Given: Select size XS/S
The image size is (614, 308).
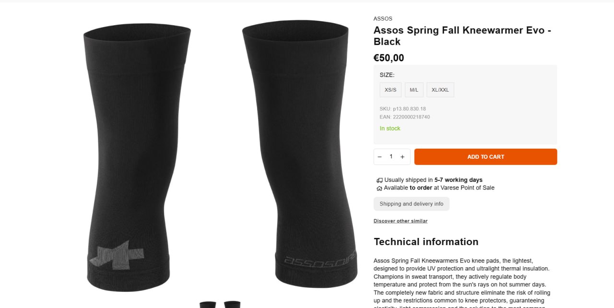Looking at the screenshot, I should click(x=390, y=90).
